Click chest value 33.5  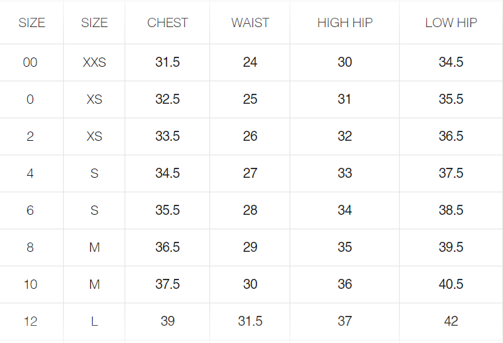coord(168,136)
